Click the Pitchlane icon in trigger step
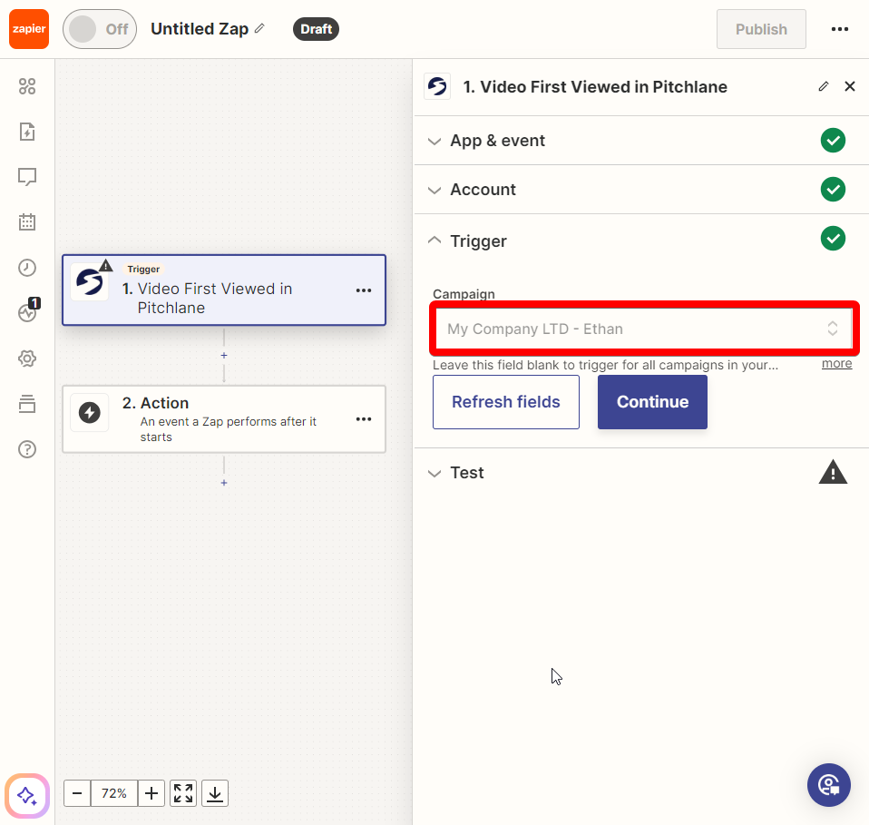The image size is (869, 825). click(90, 281)
